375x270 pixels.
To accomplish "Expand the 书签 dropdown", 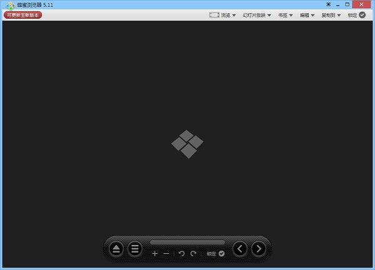I will point(286,15).
